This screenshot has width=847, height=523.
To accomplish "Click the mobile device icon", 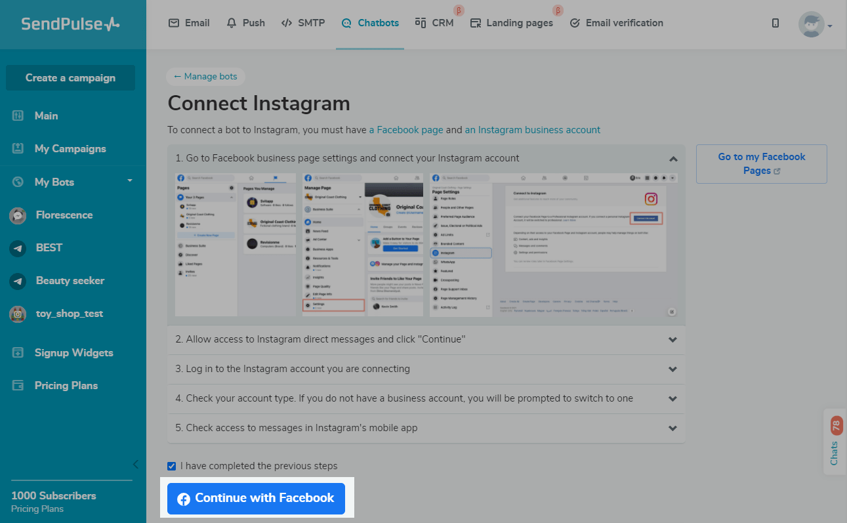I will point(775,23).
